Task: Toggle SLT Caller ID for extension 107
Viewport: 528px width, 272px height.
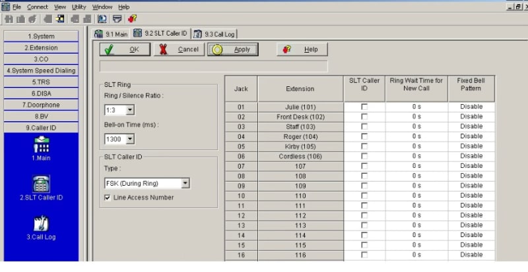Action: pyautogui.click(x=364, y=166)
